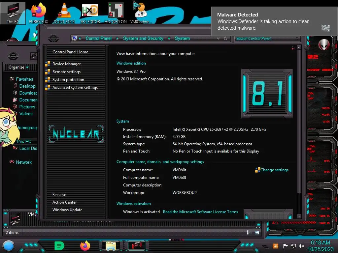The width and height of the screenshot is (338, 253).
Task: Switch Explorer to large icons view
Action: [257, 232]
